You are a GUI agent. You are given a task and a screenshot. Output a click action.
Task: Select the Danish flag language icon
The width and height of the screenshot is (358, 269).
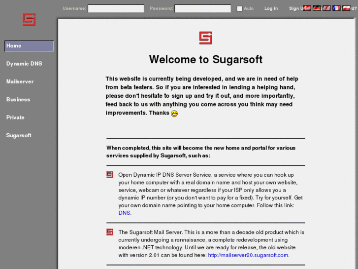[x=307, y=8]
